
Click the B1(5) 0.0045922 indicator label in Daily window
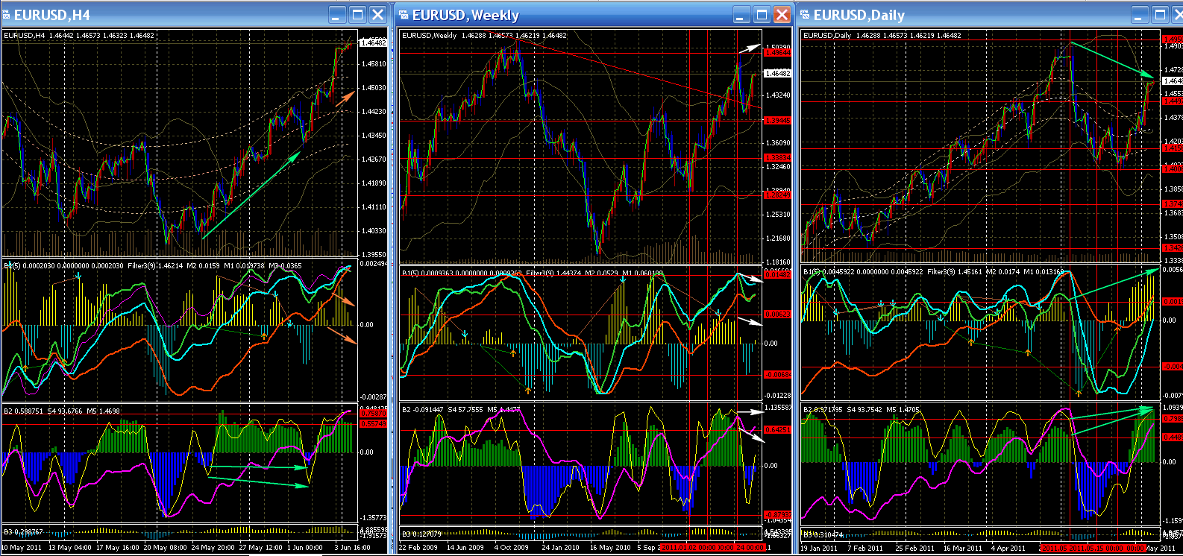click(x=827, y=272)
